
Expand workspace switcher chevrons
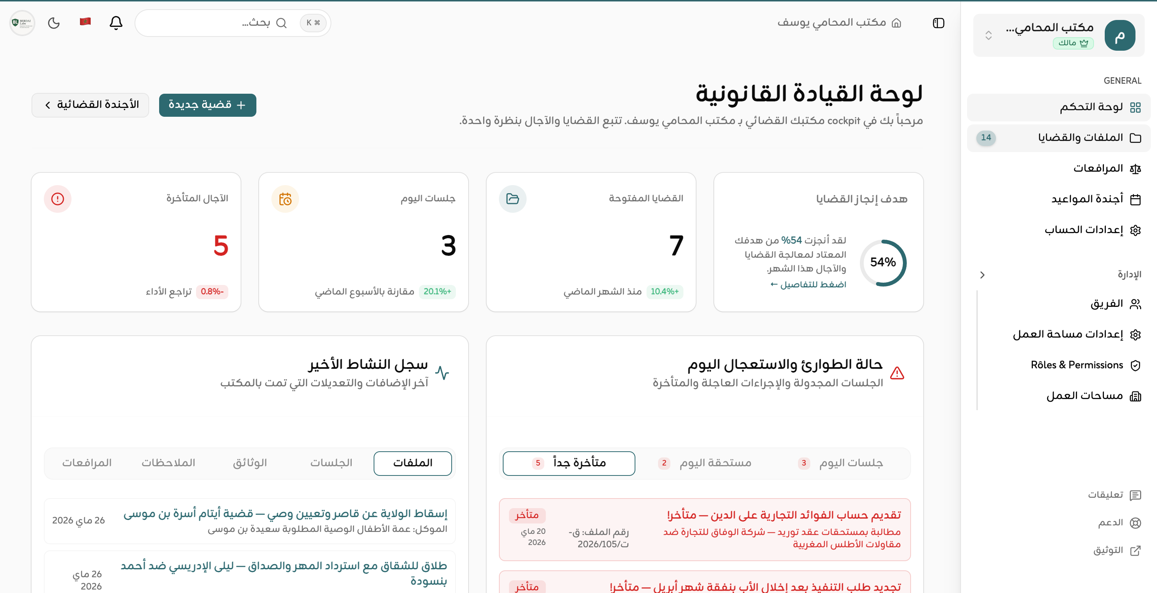pyautogui.click(x=988, y=35)
